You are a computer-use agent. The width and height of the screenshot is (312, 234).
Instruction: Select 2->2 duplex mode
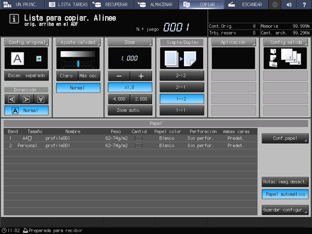coord(182,76)
